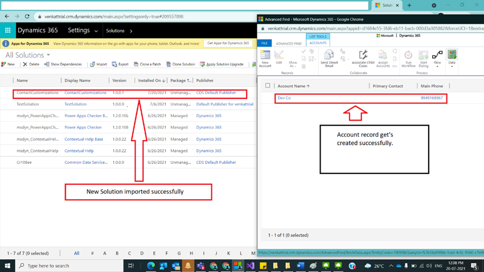The image size is (484, 272).
Task: Open the Flow dropdown in ribbon
Action: [437, 59]
